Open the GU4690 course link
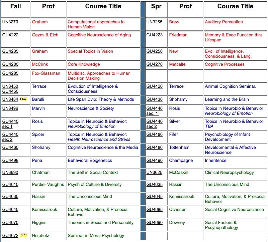The height and width of the screenshot is (242, 268). click(x=154, y=223)
